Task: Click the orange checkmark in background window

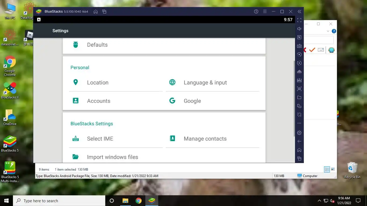Action: pyautogui.click(x=312, y=50)
